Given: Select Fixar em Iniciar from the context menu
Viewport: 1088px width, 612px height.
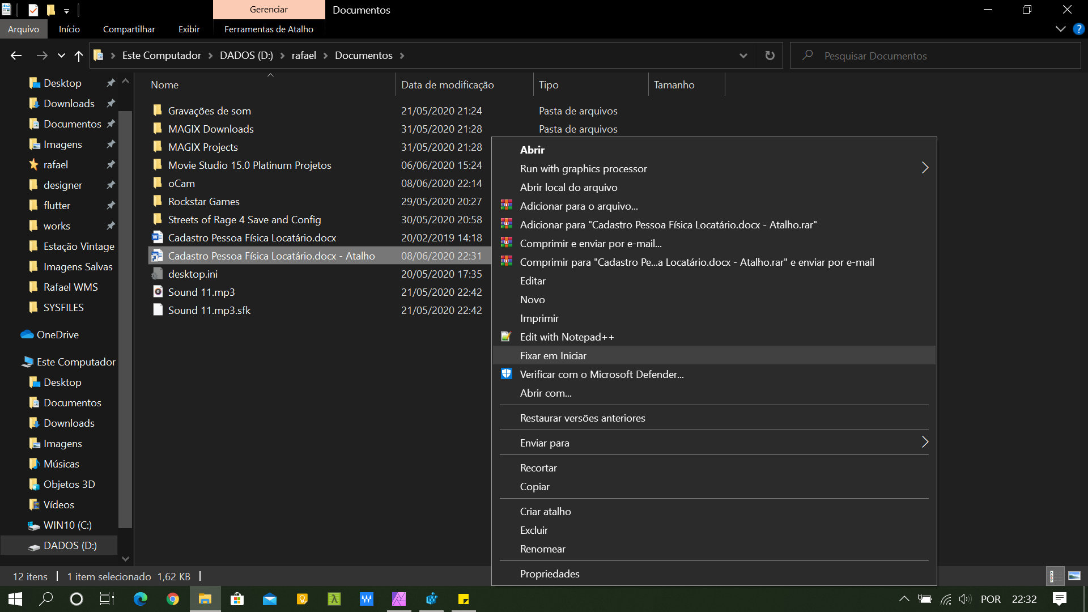Looking at the screenshot, I should [554, 355].
